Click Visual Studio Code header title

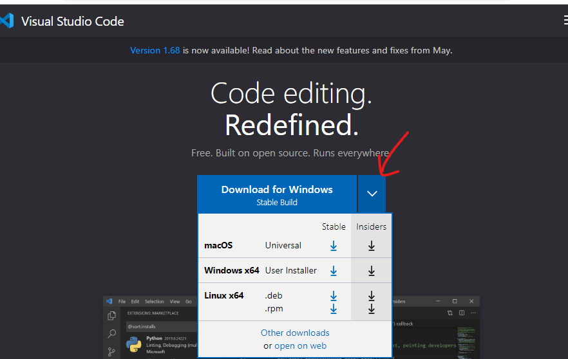coord(72,21)
